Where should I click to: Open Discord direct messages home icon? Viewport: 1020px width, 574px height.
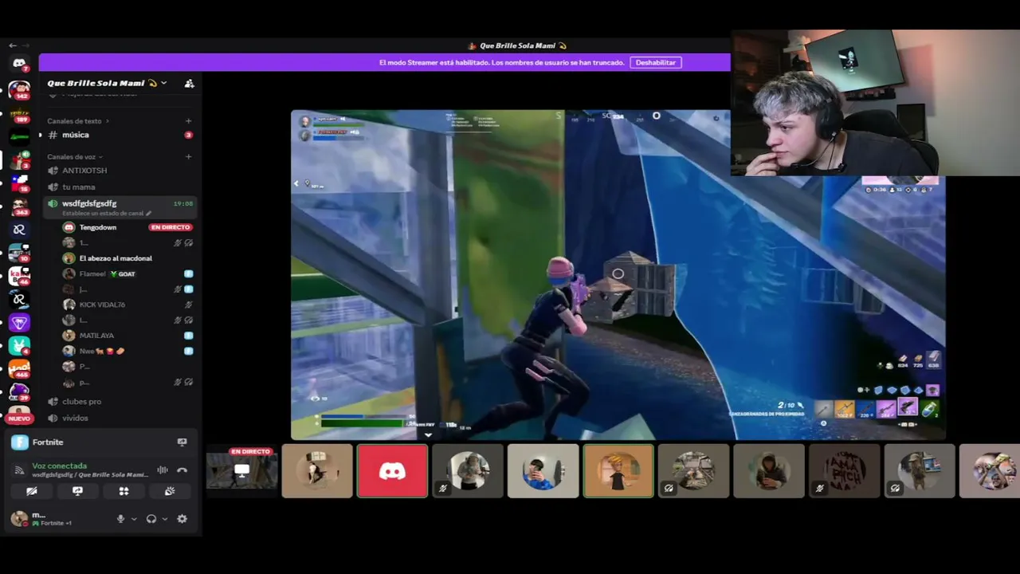(19, 63)
